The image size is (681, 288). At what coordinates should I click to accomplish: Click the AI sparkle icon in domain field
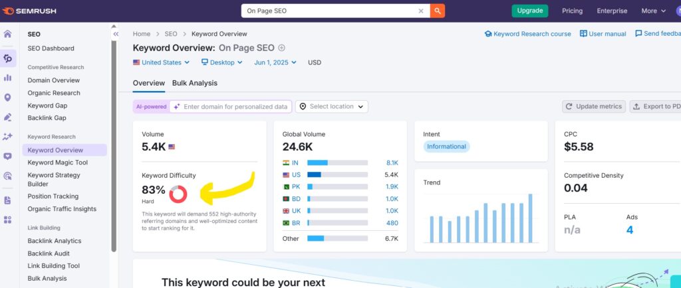pos(177,107)
